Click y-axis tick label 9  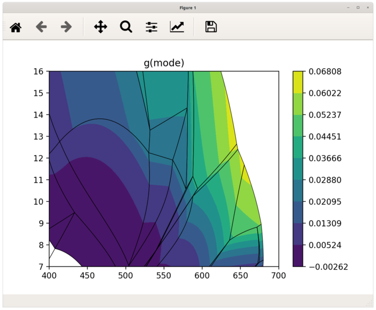pyautogui.click(x=41, y=224)
